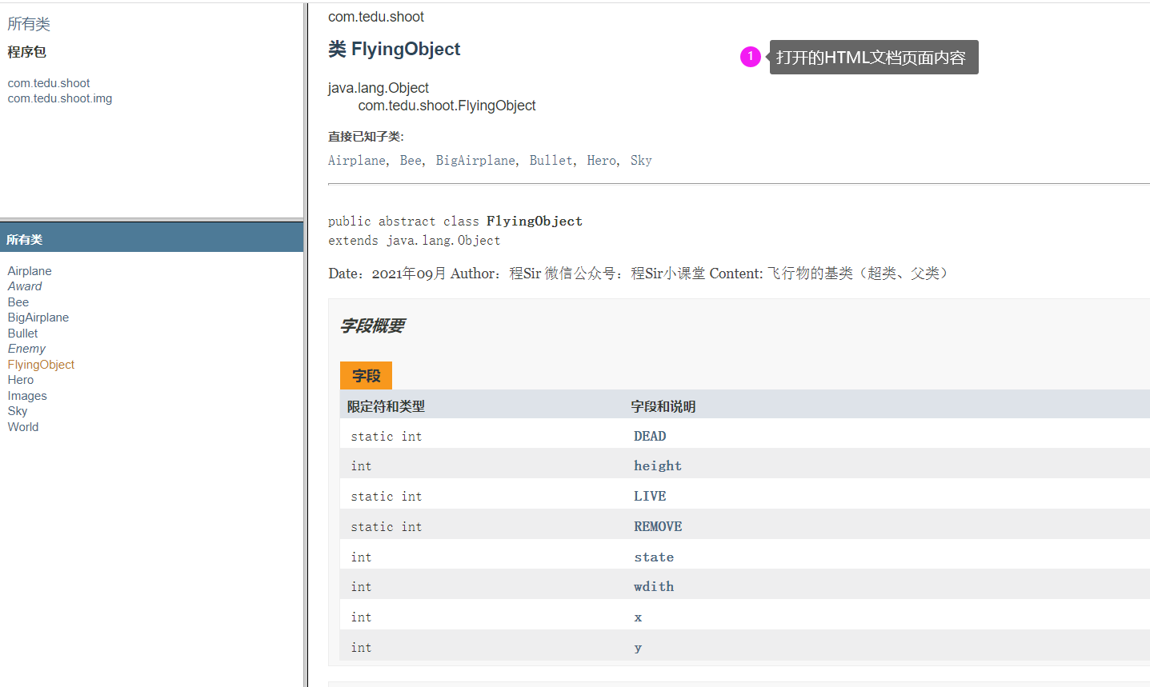Click the 类 FlyingObject heading
This screenshot has width=1150, height=687.
pyautogui.click(x=394, y=50)
